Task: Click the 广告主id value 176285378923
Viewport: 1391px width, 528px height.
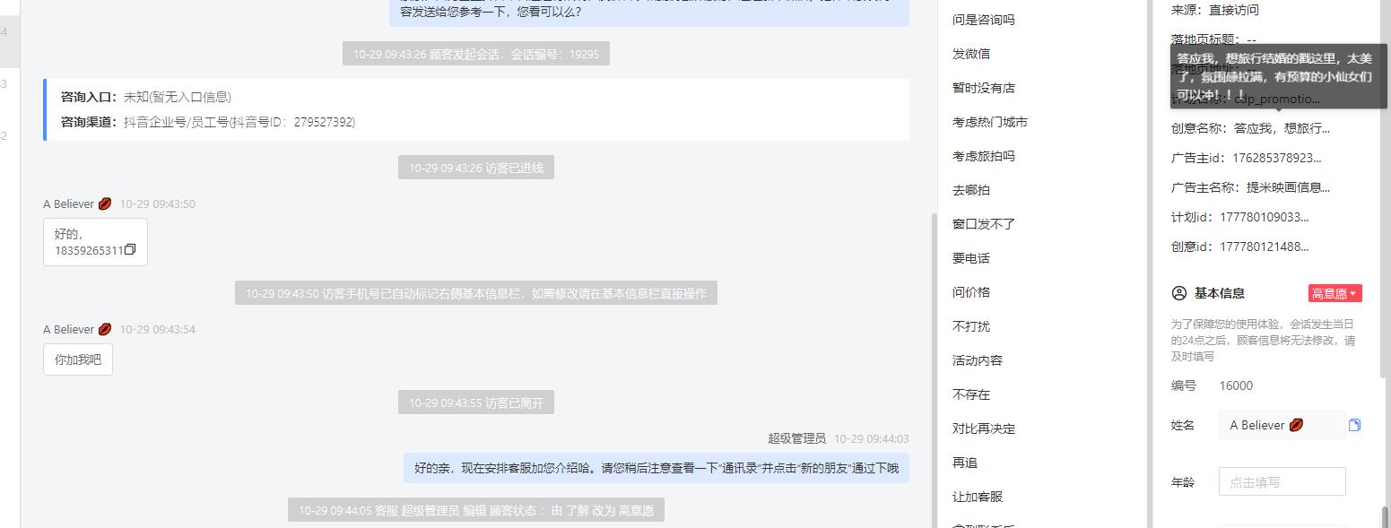Action: coord(1277,158)
